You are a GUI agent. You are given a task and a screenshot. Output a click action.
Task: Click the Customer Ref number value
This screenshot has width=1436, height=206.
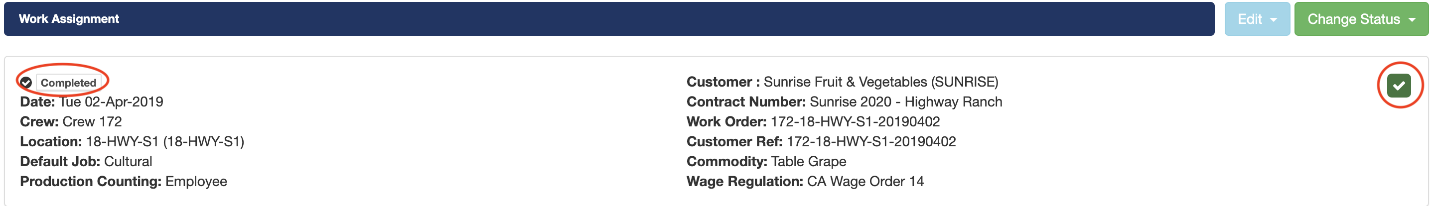tap(871, 142)
